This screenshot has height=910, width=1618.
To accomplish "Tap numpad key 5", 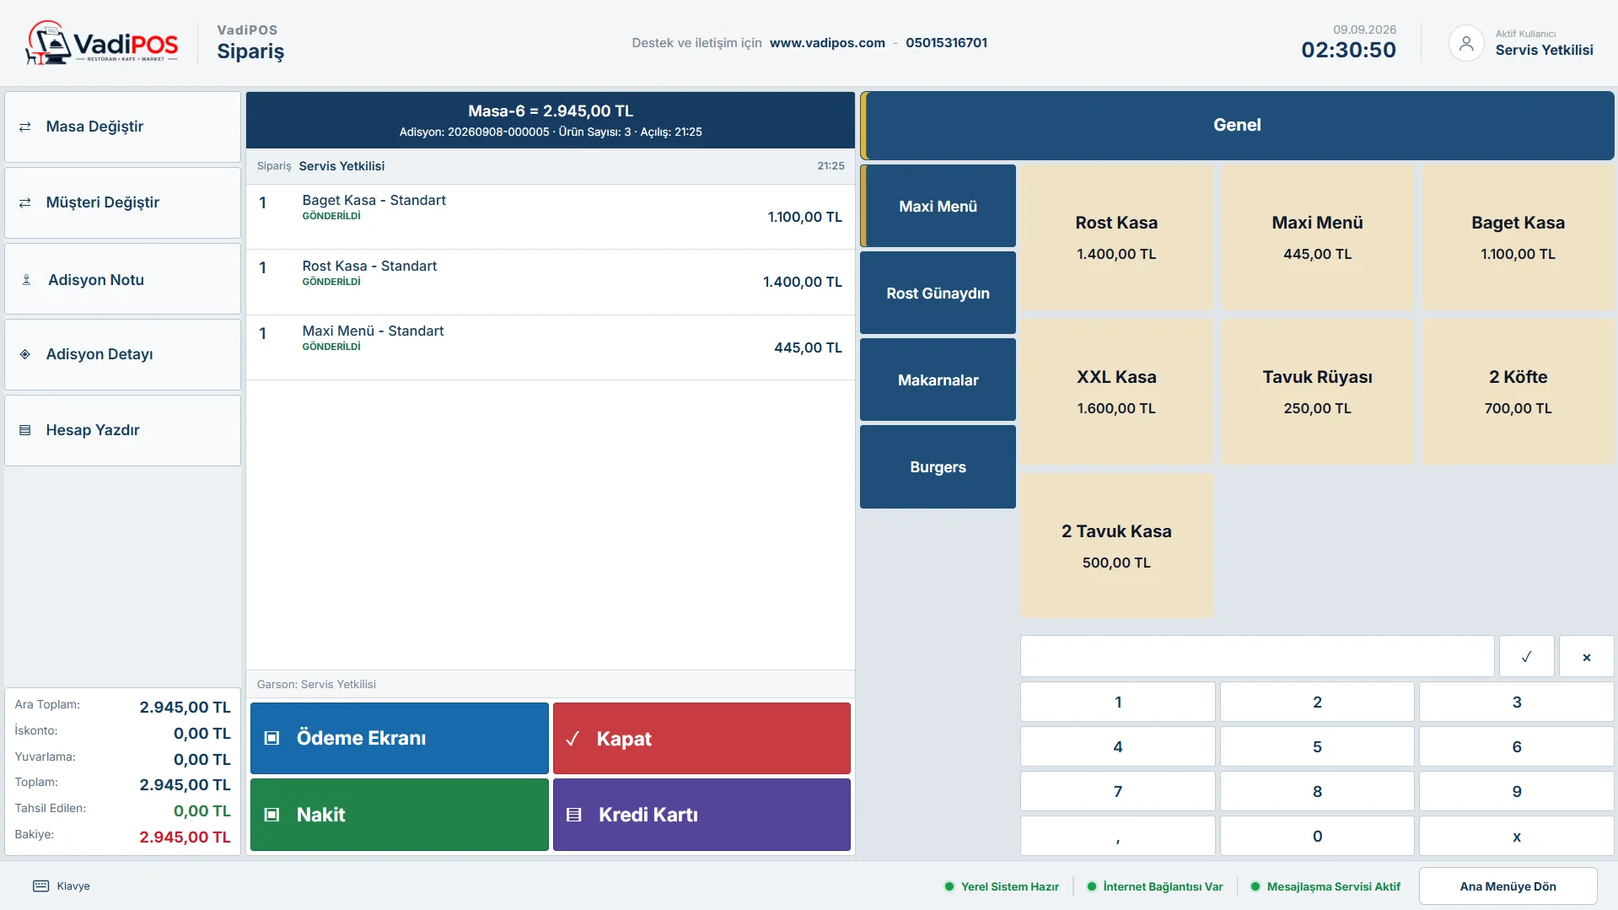I will click(1317, 746).
